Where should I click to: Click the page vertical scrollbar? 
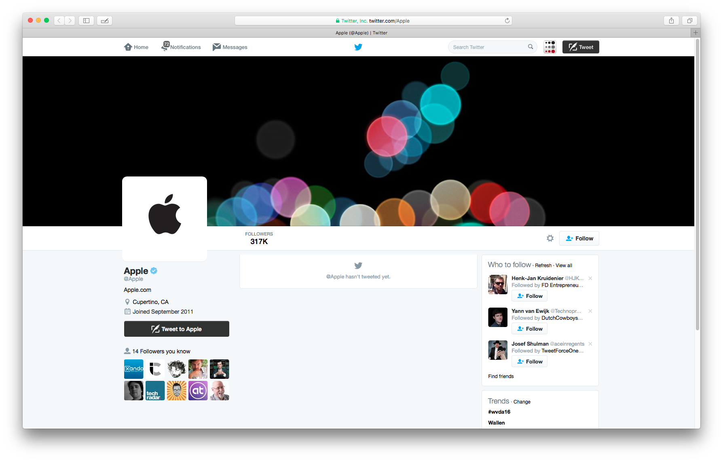pyautogui.click(x=697, y=185)
